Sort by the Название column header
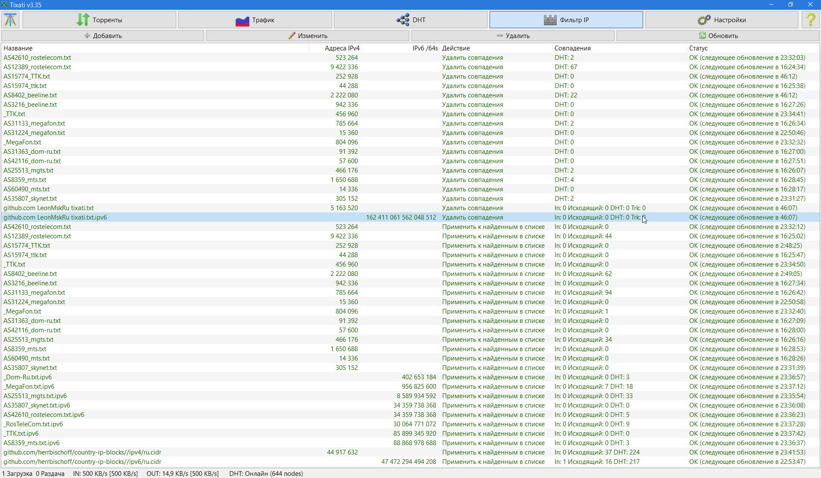Viewport: 821px width, 478px height. click(155, 48)
